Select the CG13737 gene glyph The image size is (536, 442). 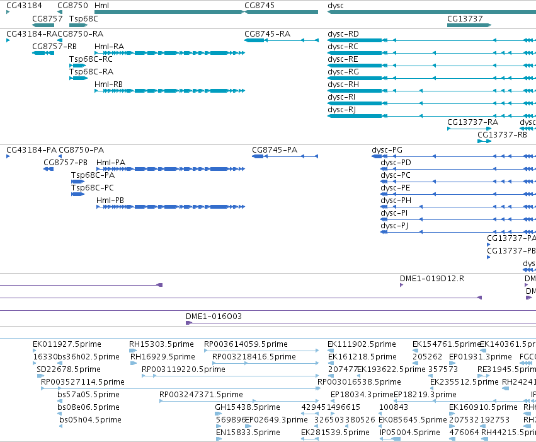(469, 25)
